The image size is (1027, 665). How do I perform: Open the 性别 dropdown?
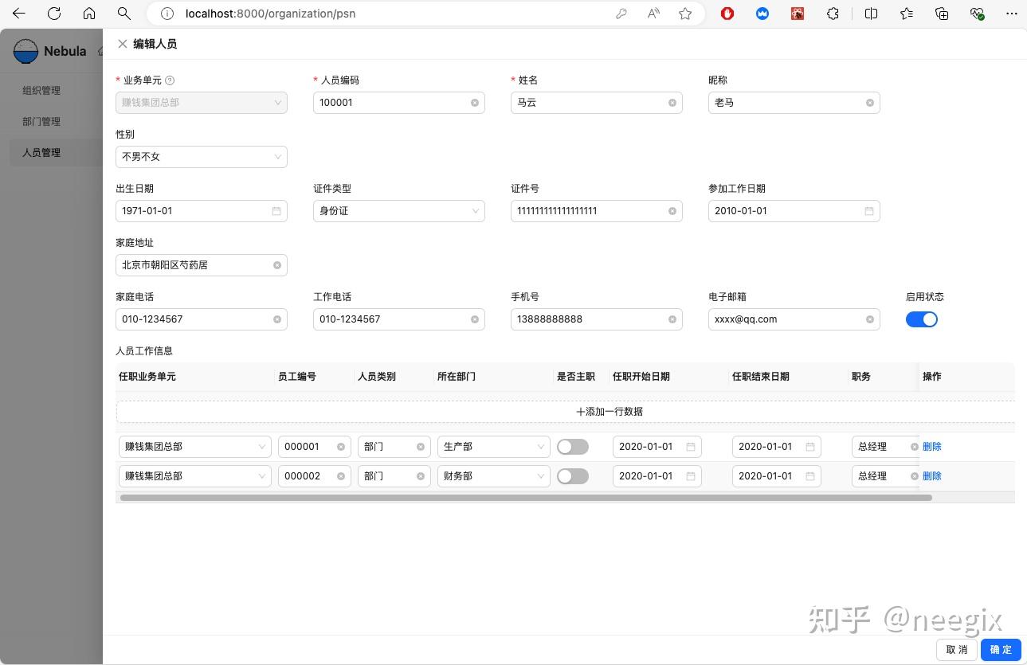tap(201, 156)
